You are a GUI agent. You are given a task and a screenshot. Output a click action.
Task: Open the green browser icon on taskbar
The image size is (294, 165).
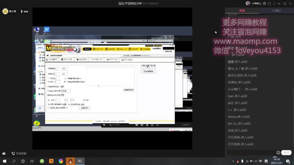[x=42, y=161]
